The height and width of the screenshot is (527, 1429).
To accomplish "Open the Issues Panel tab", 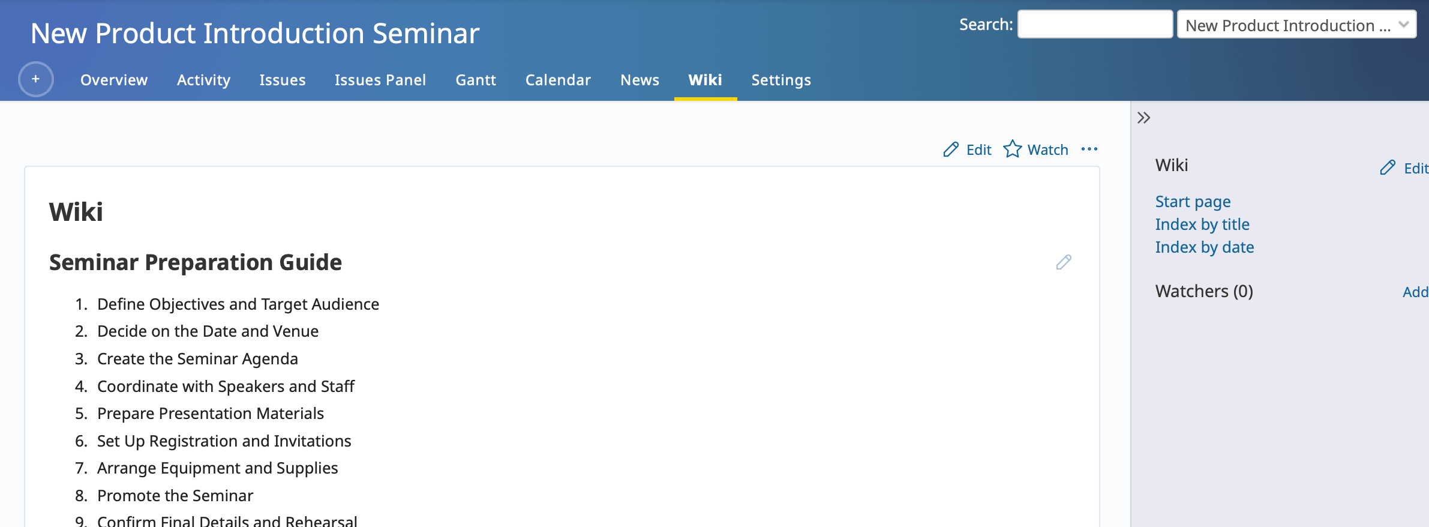I will click(x=380, y=80).
